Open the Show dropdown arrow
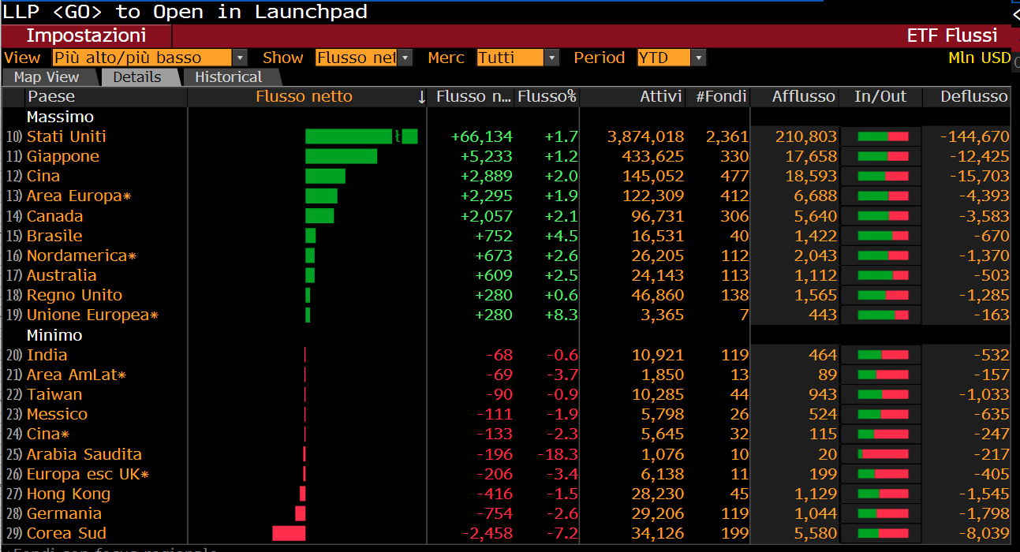The width and height of the screenshot is (1020, 552). click(405, 58)
